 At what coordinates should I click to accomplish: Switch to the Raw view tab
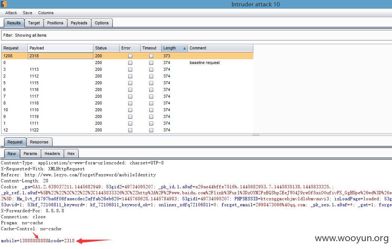coord(12,154)
